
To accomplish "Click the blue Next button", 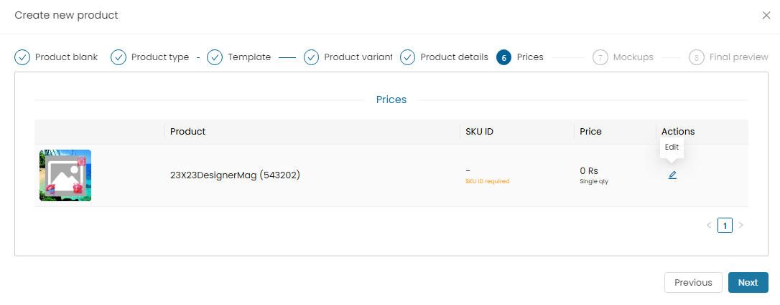I will tap(748, 283).
